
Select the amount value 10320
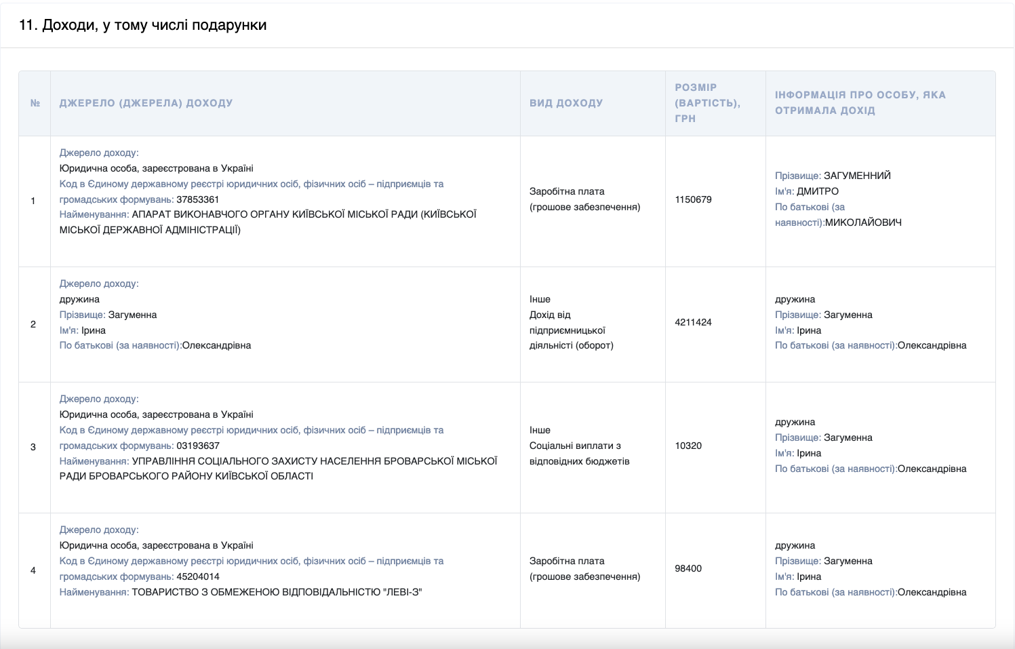pos(688,446)
